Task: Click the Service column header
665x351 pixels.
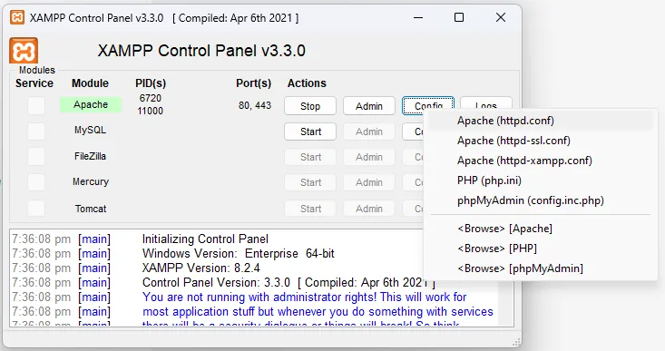Action: coord(34,83)
